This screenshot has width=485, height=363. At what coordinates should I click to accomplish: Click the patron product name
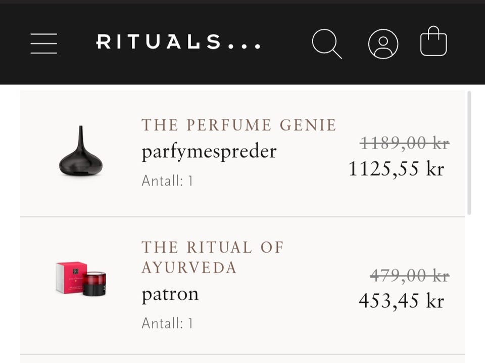[x=170, y=294]
